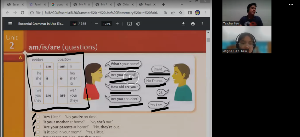Close the Read tab
Image resolution: width=300 pixels, height=137 pixels.
155,5
